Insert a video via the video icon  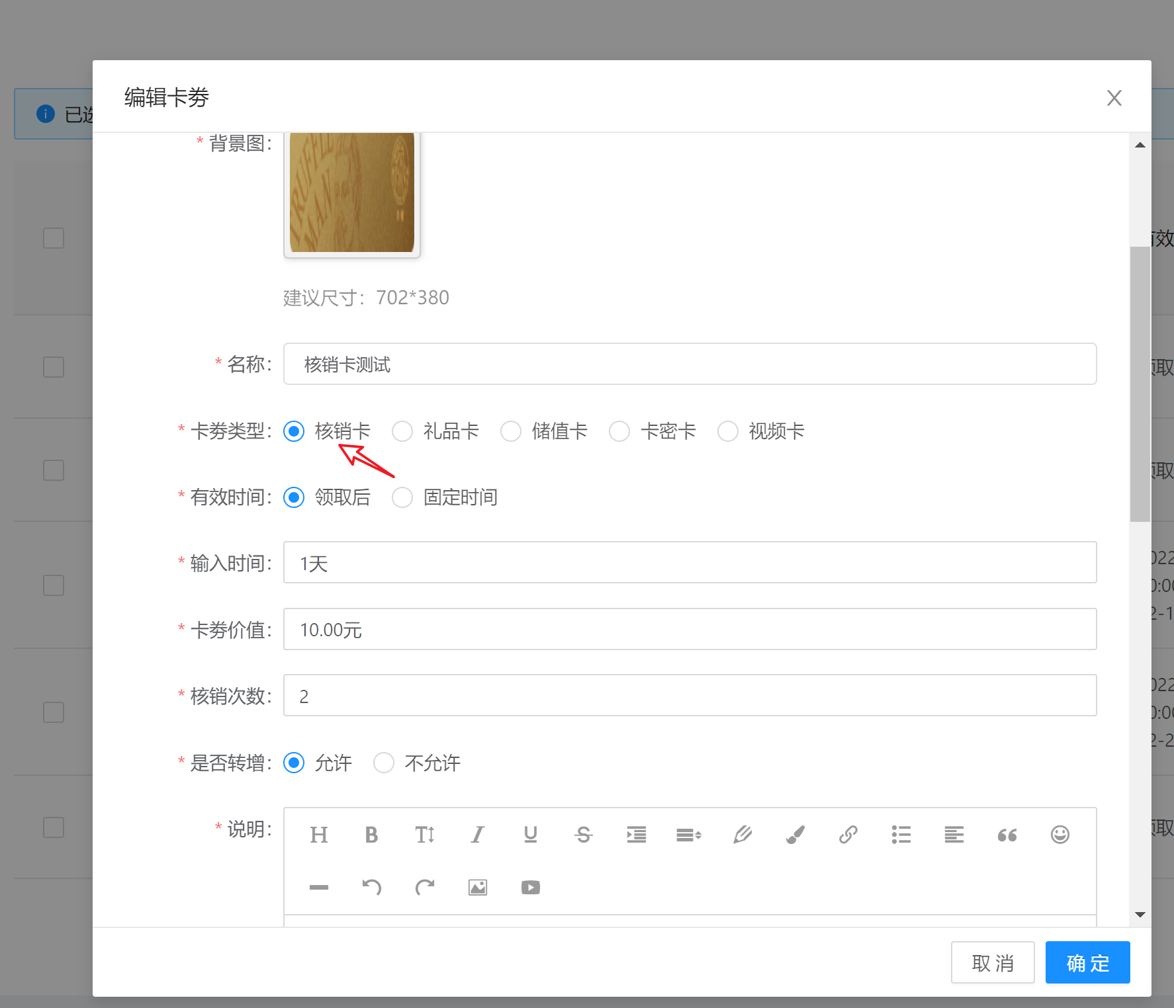530,888
